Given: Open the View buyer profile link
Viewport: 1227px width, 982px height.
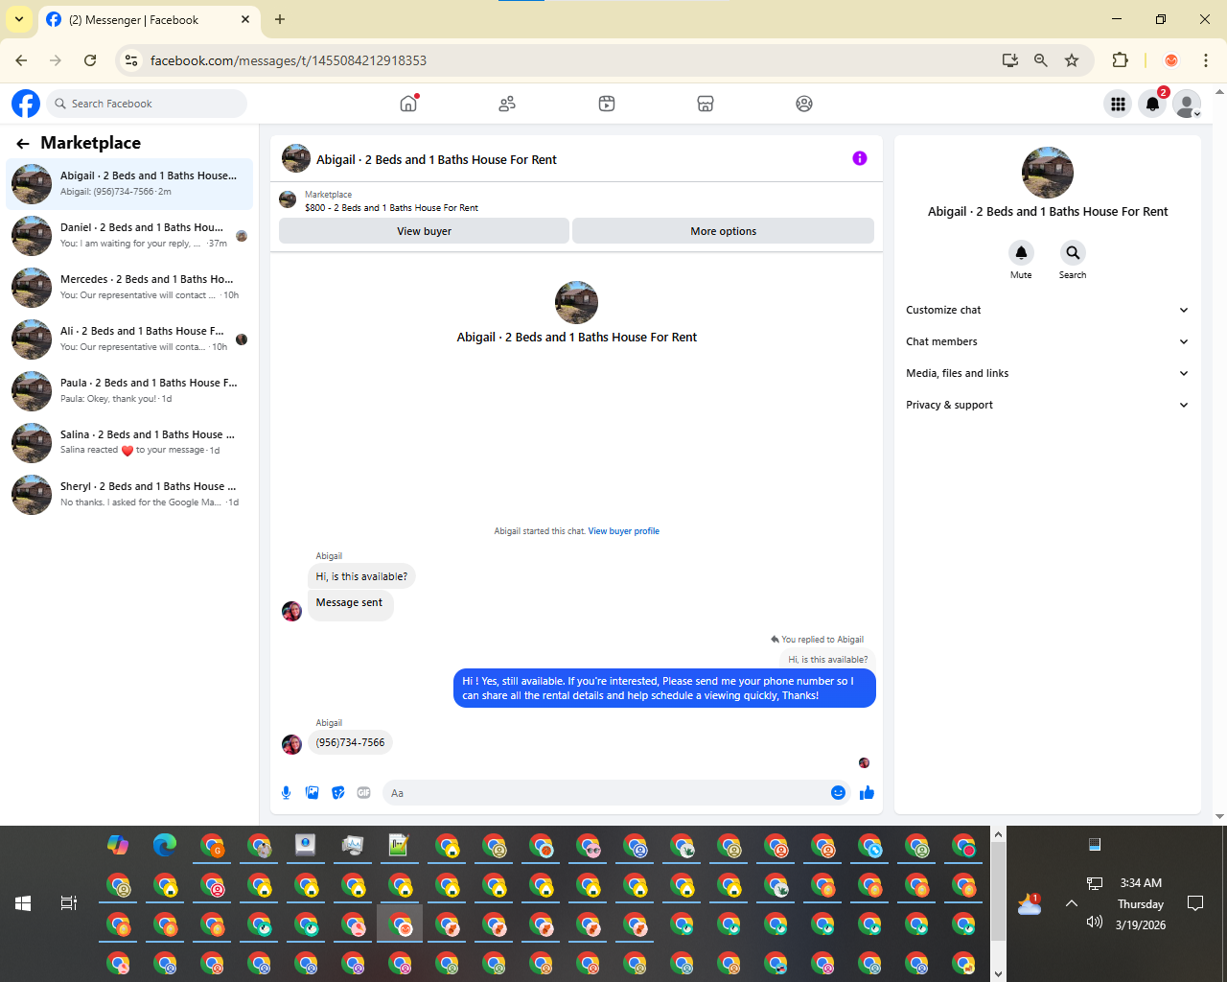Looking at the screenshot, I should 623,531.
